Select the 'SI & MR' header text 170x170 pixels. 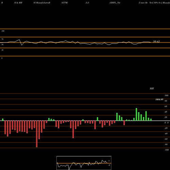[18, 3]
